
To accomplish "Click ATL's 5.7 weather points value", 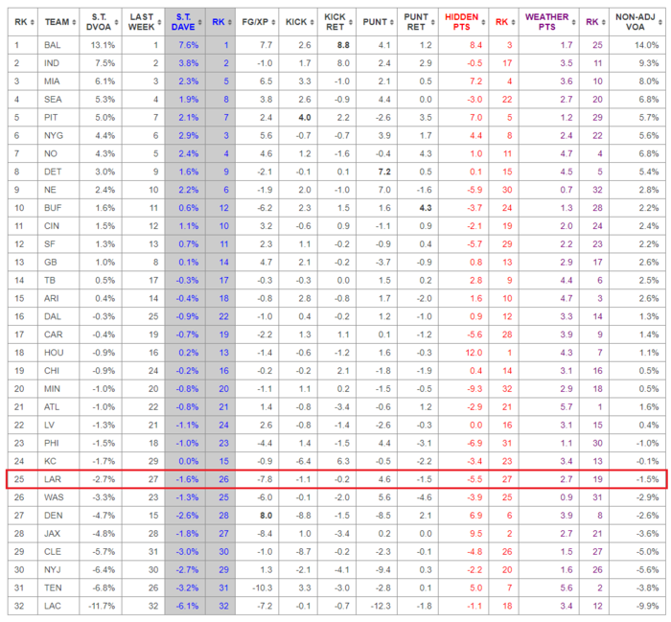I will (567, 406).
